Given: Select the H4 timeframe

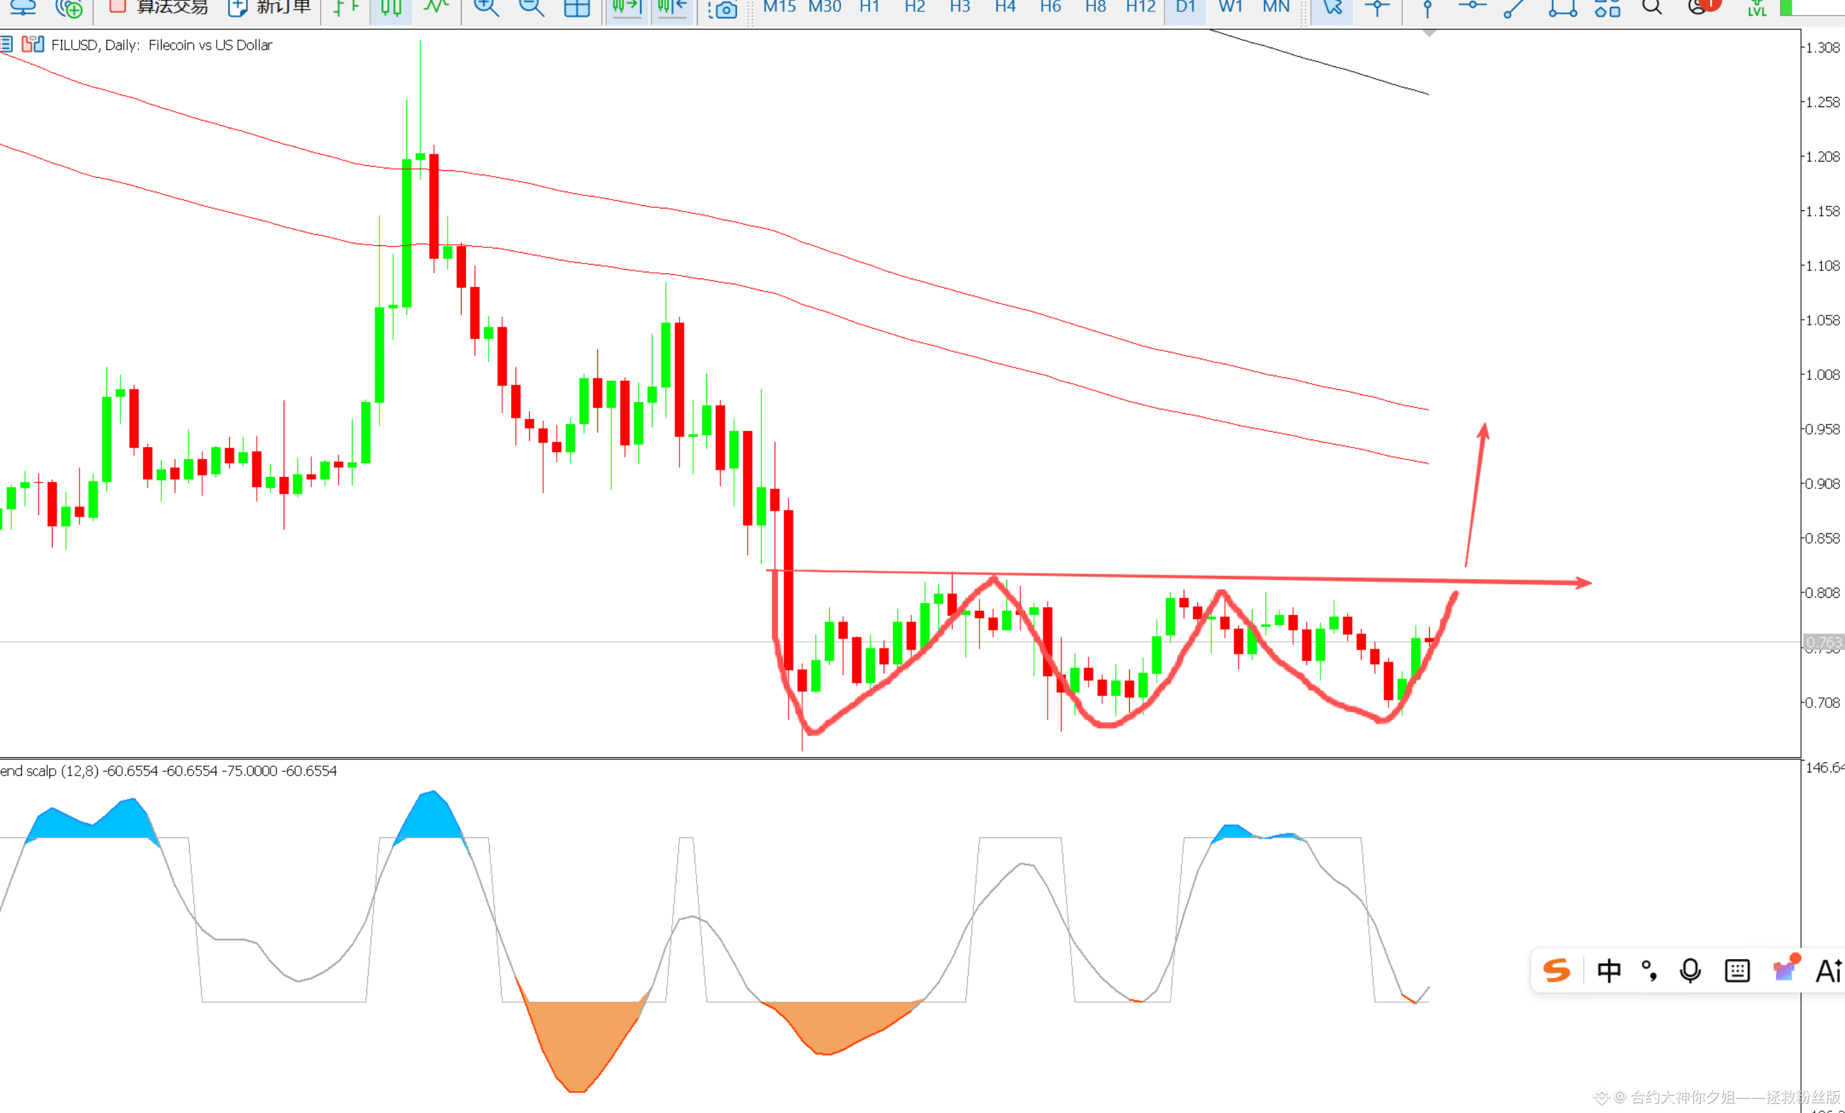Looking at the screenshot, I should (1005, 7).
